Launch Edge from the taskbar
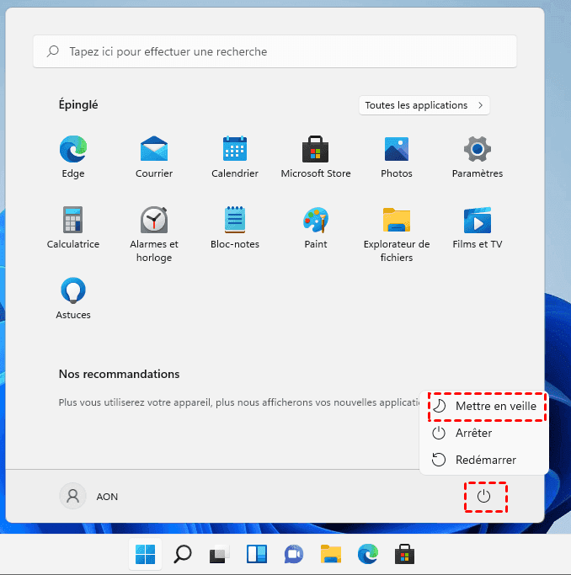 click(x=368, y=554)
